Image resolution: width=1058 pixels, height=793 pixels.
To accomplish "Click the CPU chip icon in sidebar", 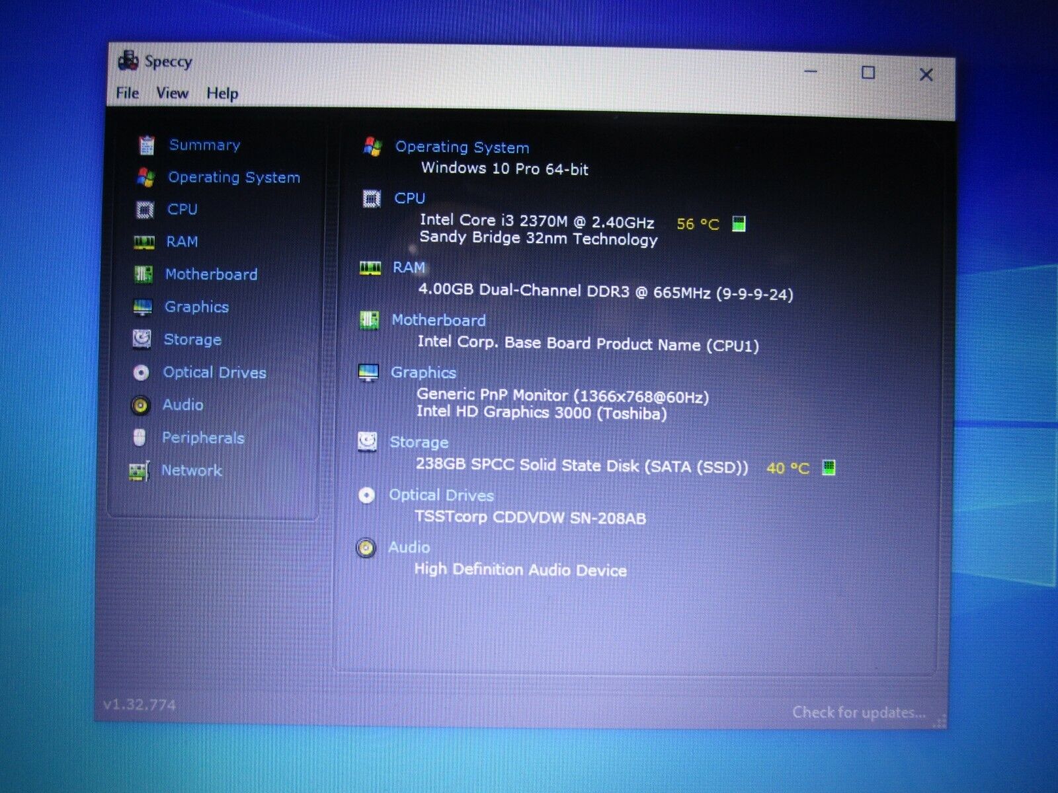I will [145, 209].
